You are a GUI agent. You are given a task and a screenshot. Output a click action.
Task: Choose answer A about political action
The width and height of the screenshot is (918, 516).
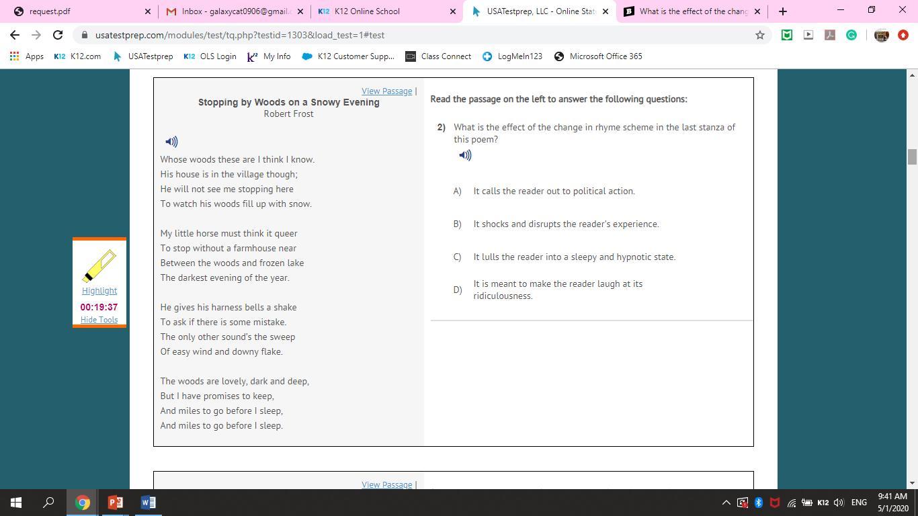tap(554, 191)
